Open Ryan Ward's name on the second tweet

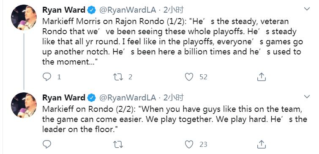[64, 98]
